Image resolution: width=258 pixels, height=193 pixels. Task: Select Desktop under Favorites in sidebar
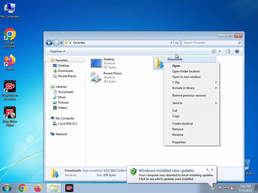[63, 66]
